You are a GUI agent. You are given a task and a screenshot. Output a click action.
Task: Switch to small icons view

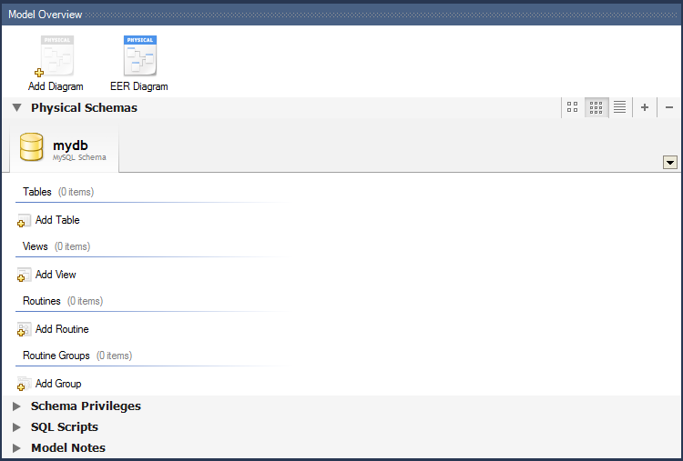[x=596, y=107]
